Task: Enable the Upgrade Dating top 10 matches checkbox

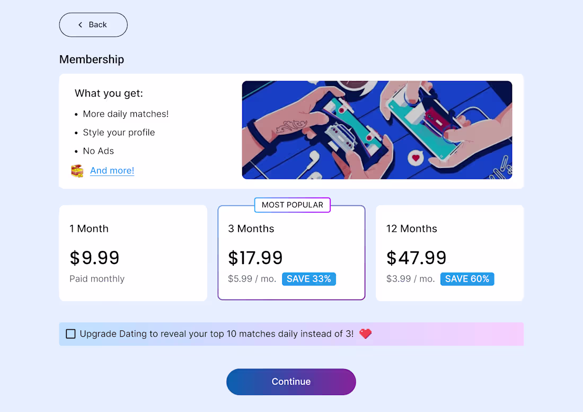Action: 71,334
